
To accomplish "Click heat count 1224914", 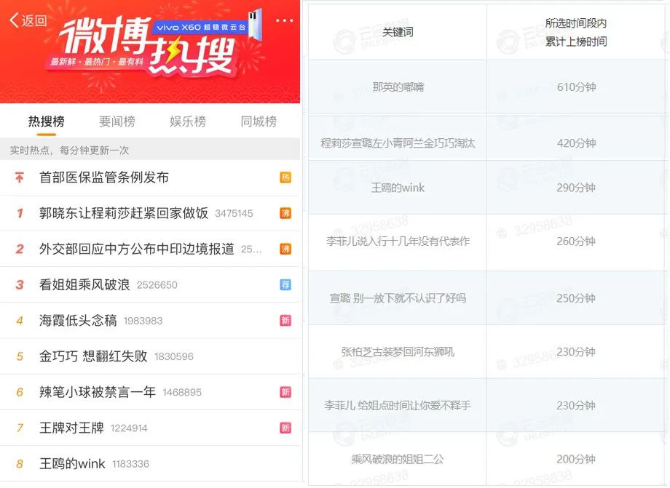I will click(129, 428).
